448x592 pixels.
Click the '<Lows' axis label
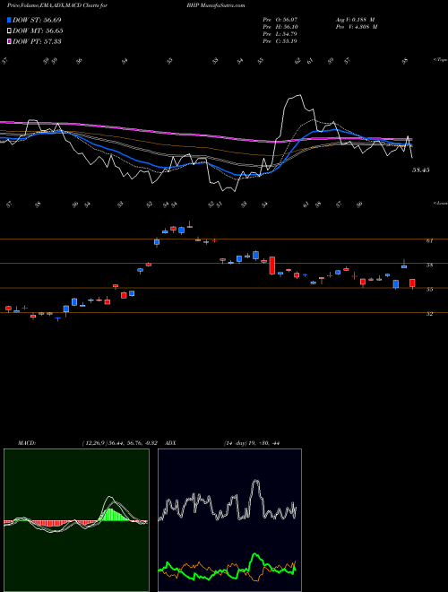click(x=441, y=203)
